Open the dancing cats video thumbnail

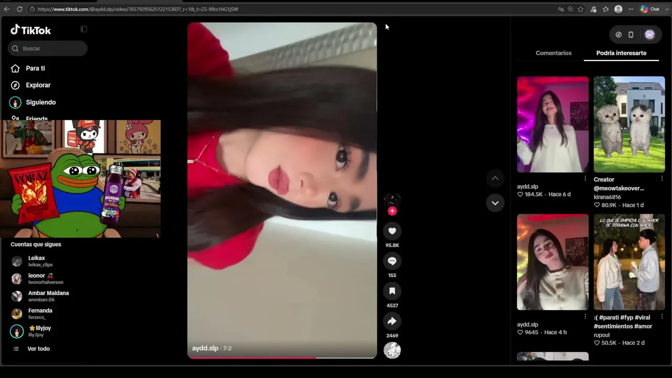click(x=629, y=124)
